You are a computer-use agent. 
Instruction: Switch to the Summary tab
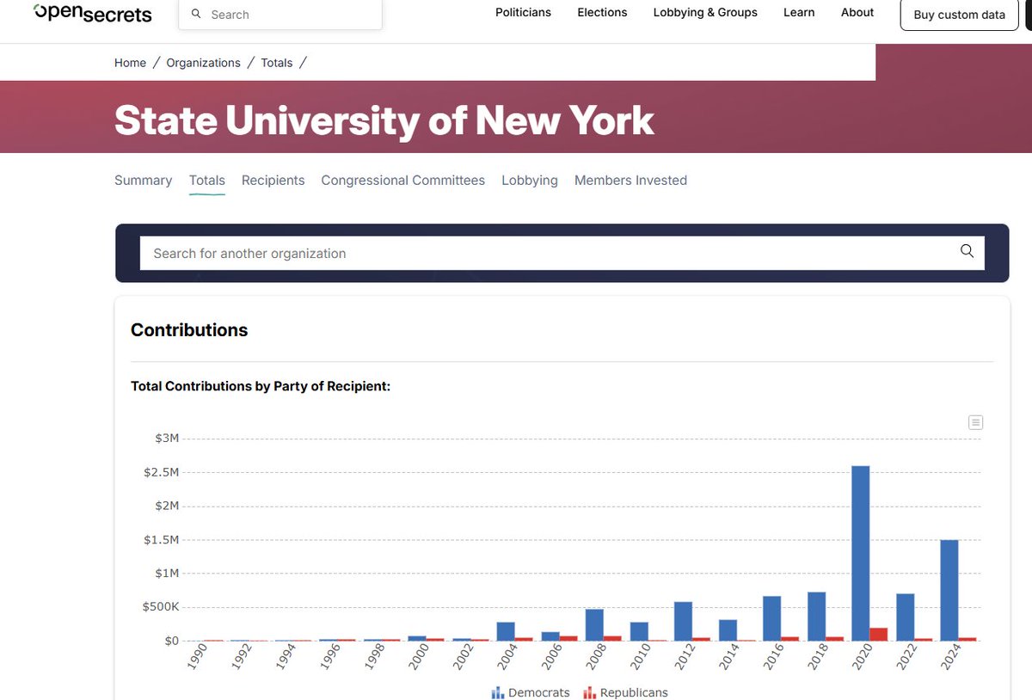pos(143,181)
